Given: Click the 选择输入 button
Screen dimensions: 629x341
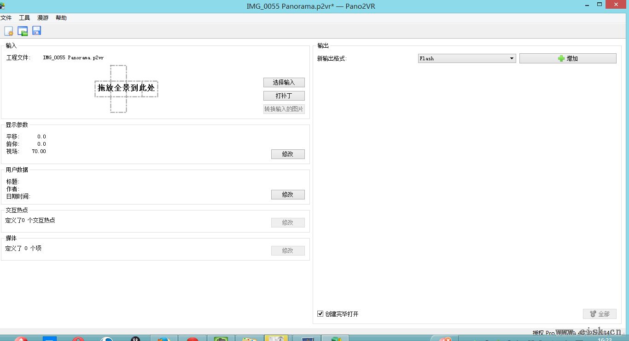Looking at the screenshot, I should (284, 82).
